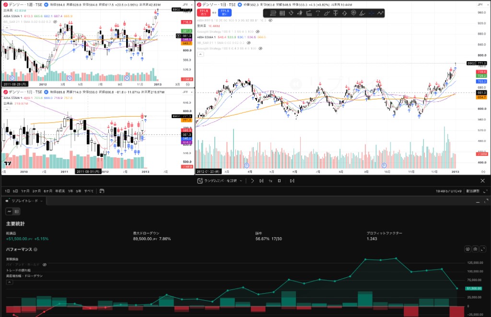Image resolution: width=491 pixels, height=317 pixels.
Task: Click the zigzag line tool in floating toolbar
Action: tap(380, 13)
